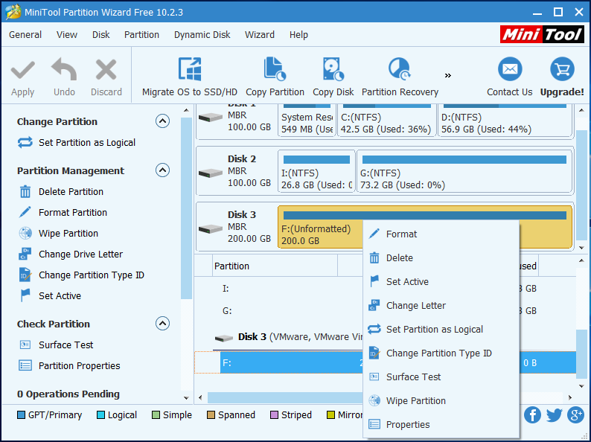Click the Discard X icon
This screenshot has height=442, width=591.
coord(106,70)
